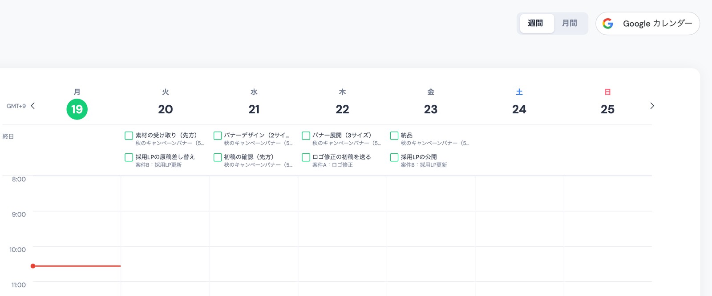The height and width of the screenshot is (296, 712).
Task: Open task title ロゴ修正の初稿を送る
Action: 341,157
